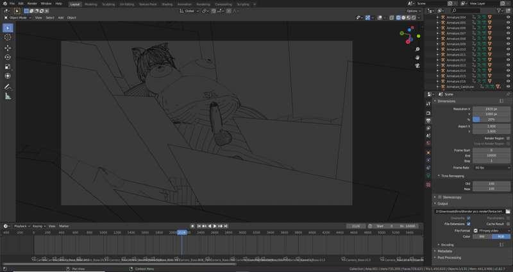Adjust the resolution percentage slider

(x=492, y=119)
